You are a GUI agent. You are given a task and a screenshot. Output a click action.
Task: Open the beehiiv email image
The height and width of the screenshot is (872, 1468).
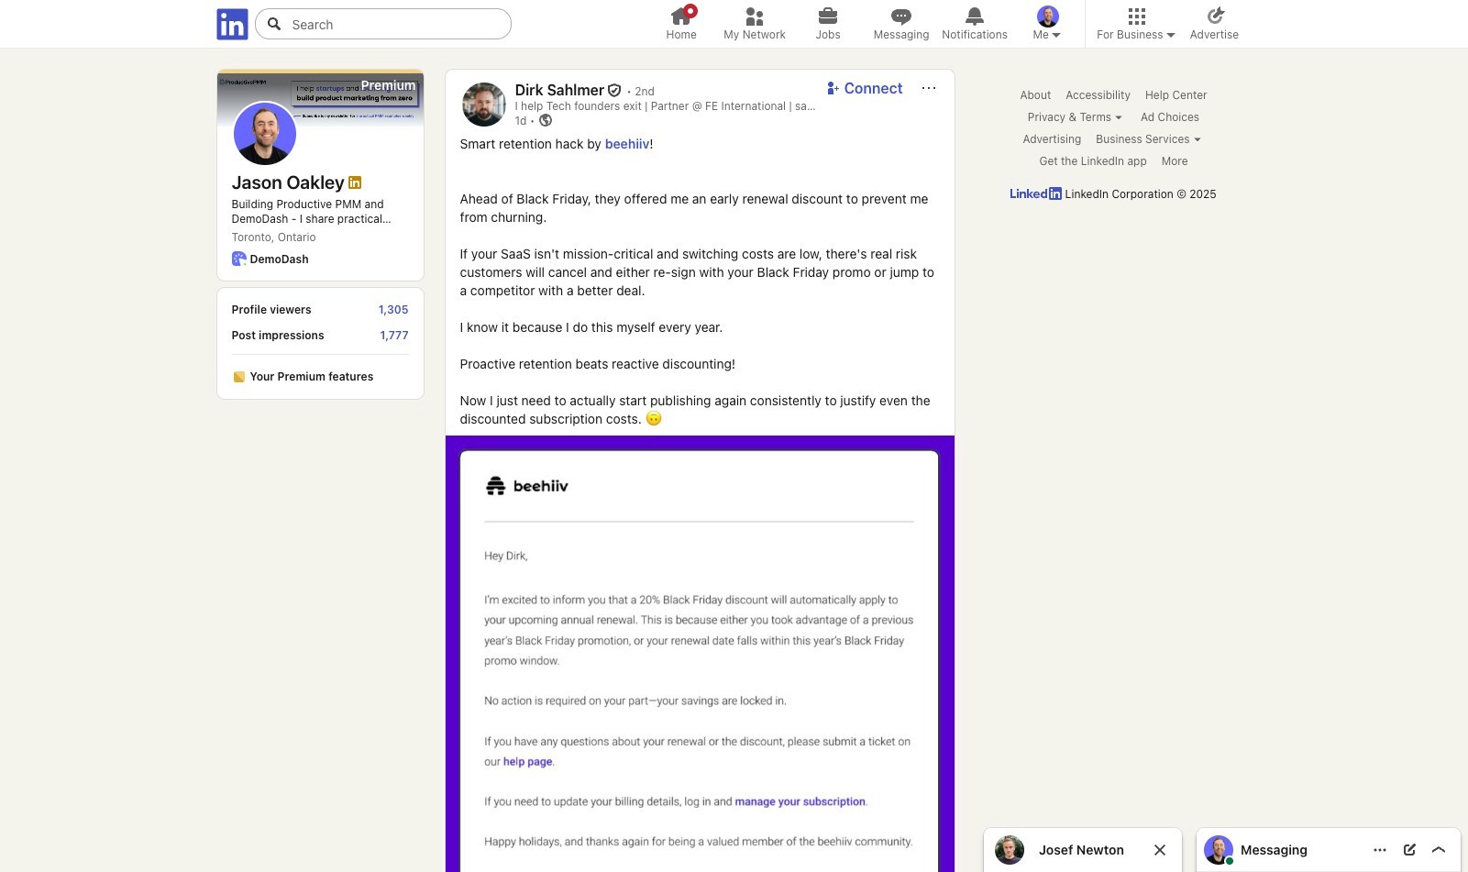tap(700, 654)
